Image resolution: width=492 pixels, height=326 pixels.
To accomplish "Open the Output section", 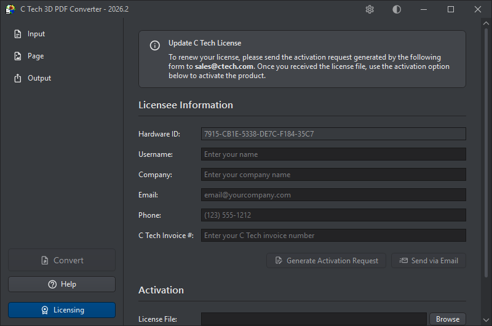I will point(33,78).
